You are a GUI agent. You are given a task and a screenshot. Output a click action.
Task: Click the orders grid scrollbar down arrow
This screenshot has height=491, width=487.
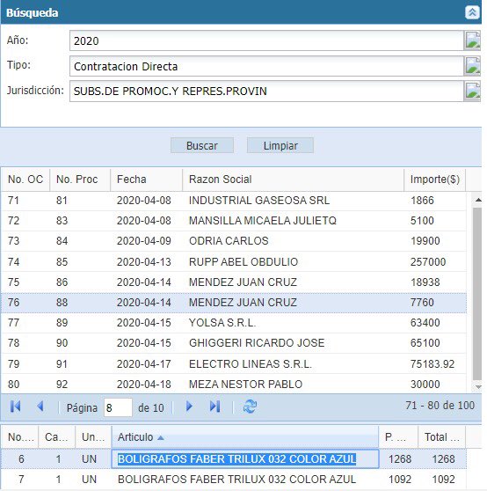coord(478,387)
